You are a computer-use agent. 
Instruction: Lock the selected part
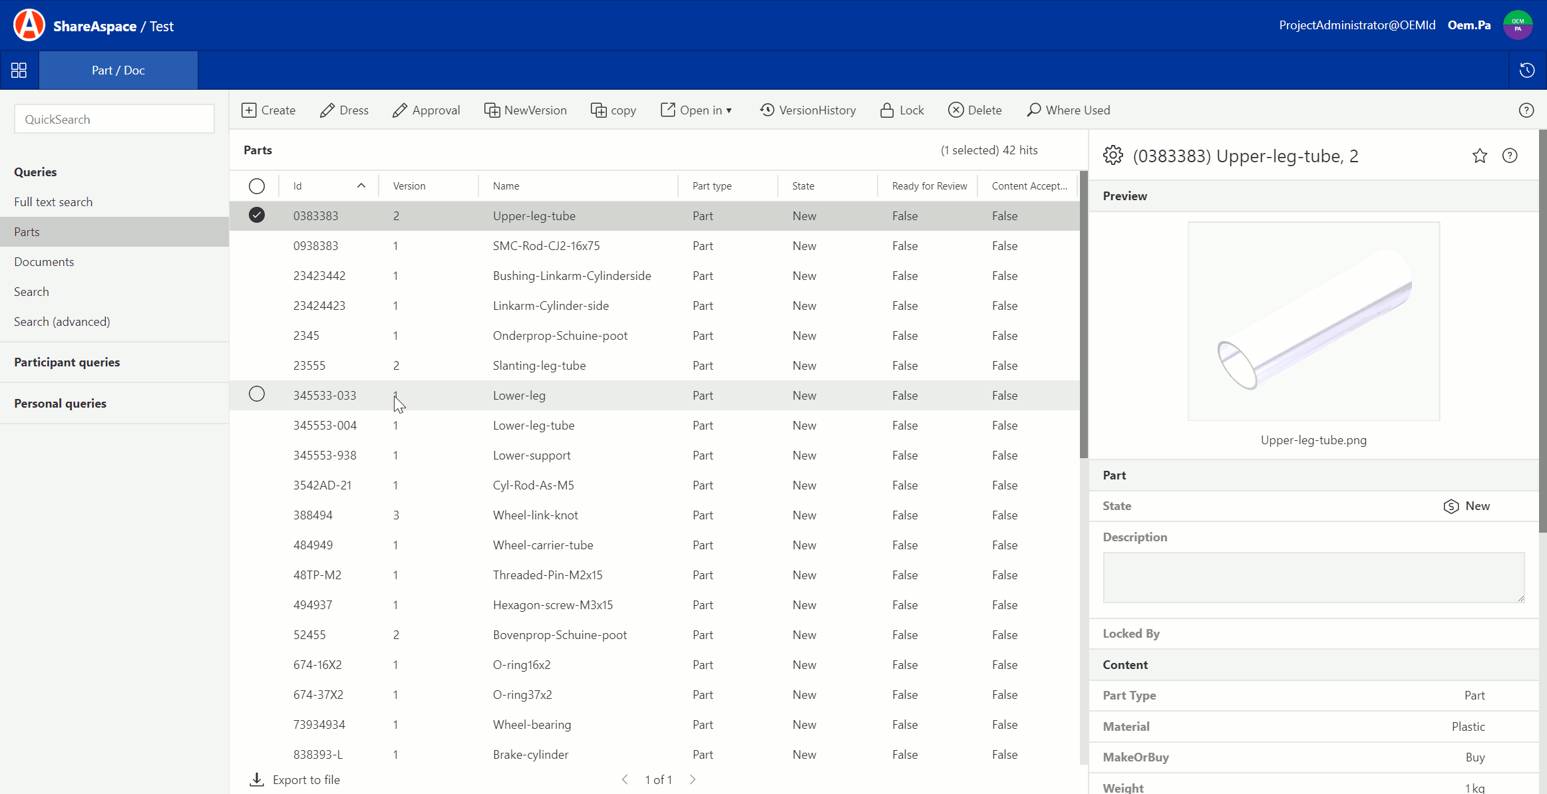(902, 110)
